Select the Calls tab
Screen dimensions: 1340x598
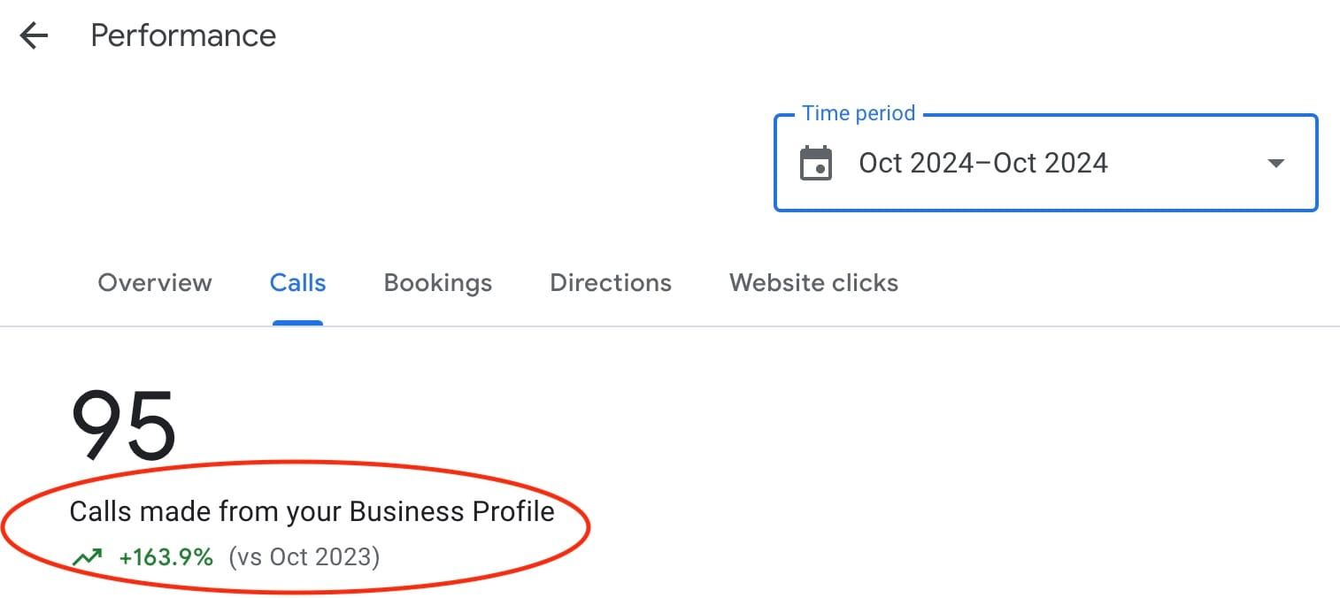coord(297,283)
